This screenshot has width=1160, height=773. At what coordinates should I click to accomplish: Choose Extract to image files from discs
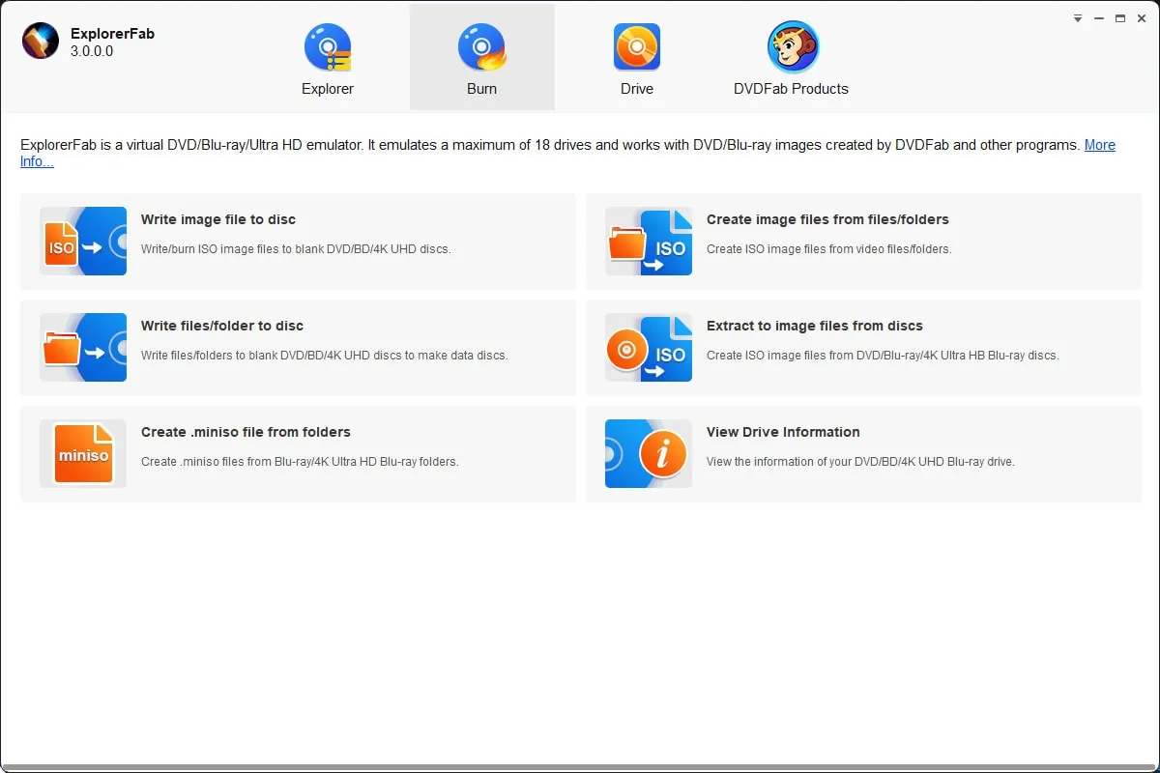(814, 326)
